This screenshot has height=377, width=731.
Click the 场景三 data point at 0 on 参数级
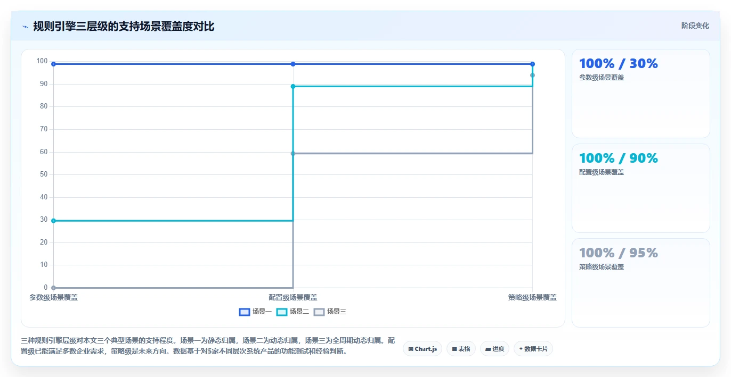coord(53,288)
